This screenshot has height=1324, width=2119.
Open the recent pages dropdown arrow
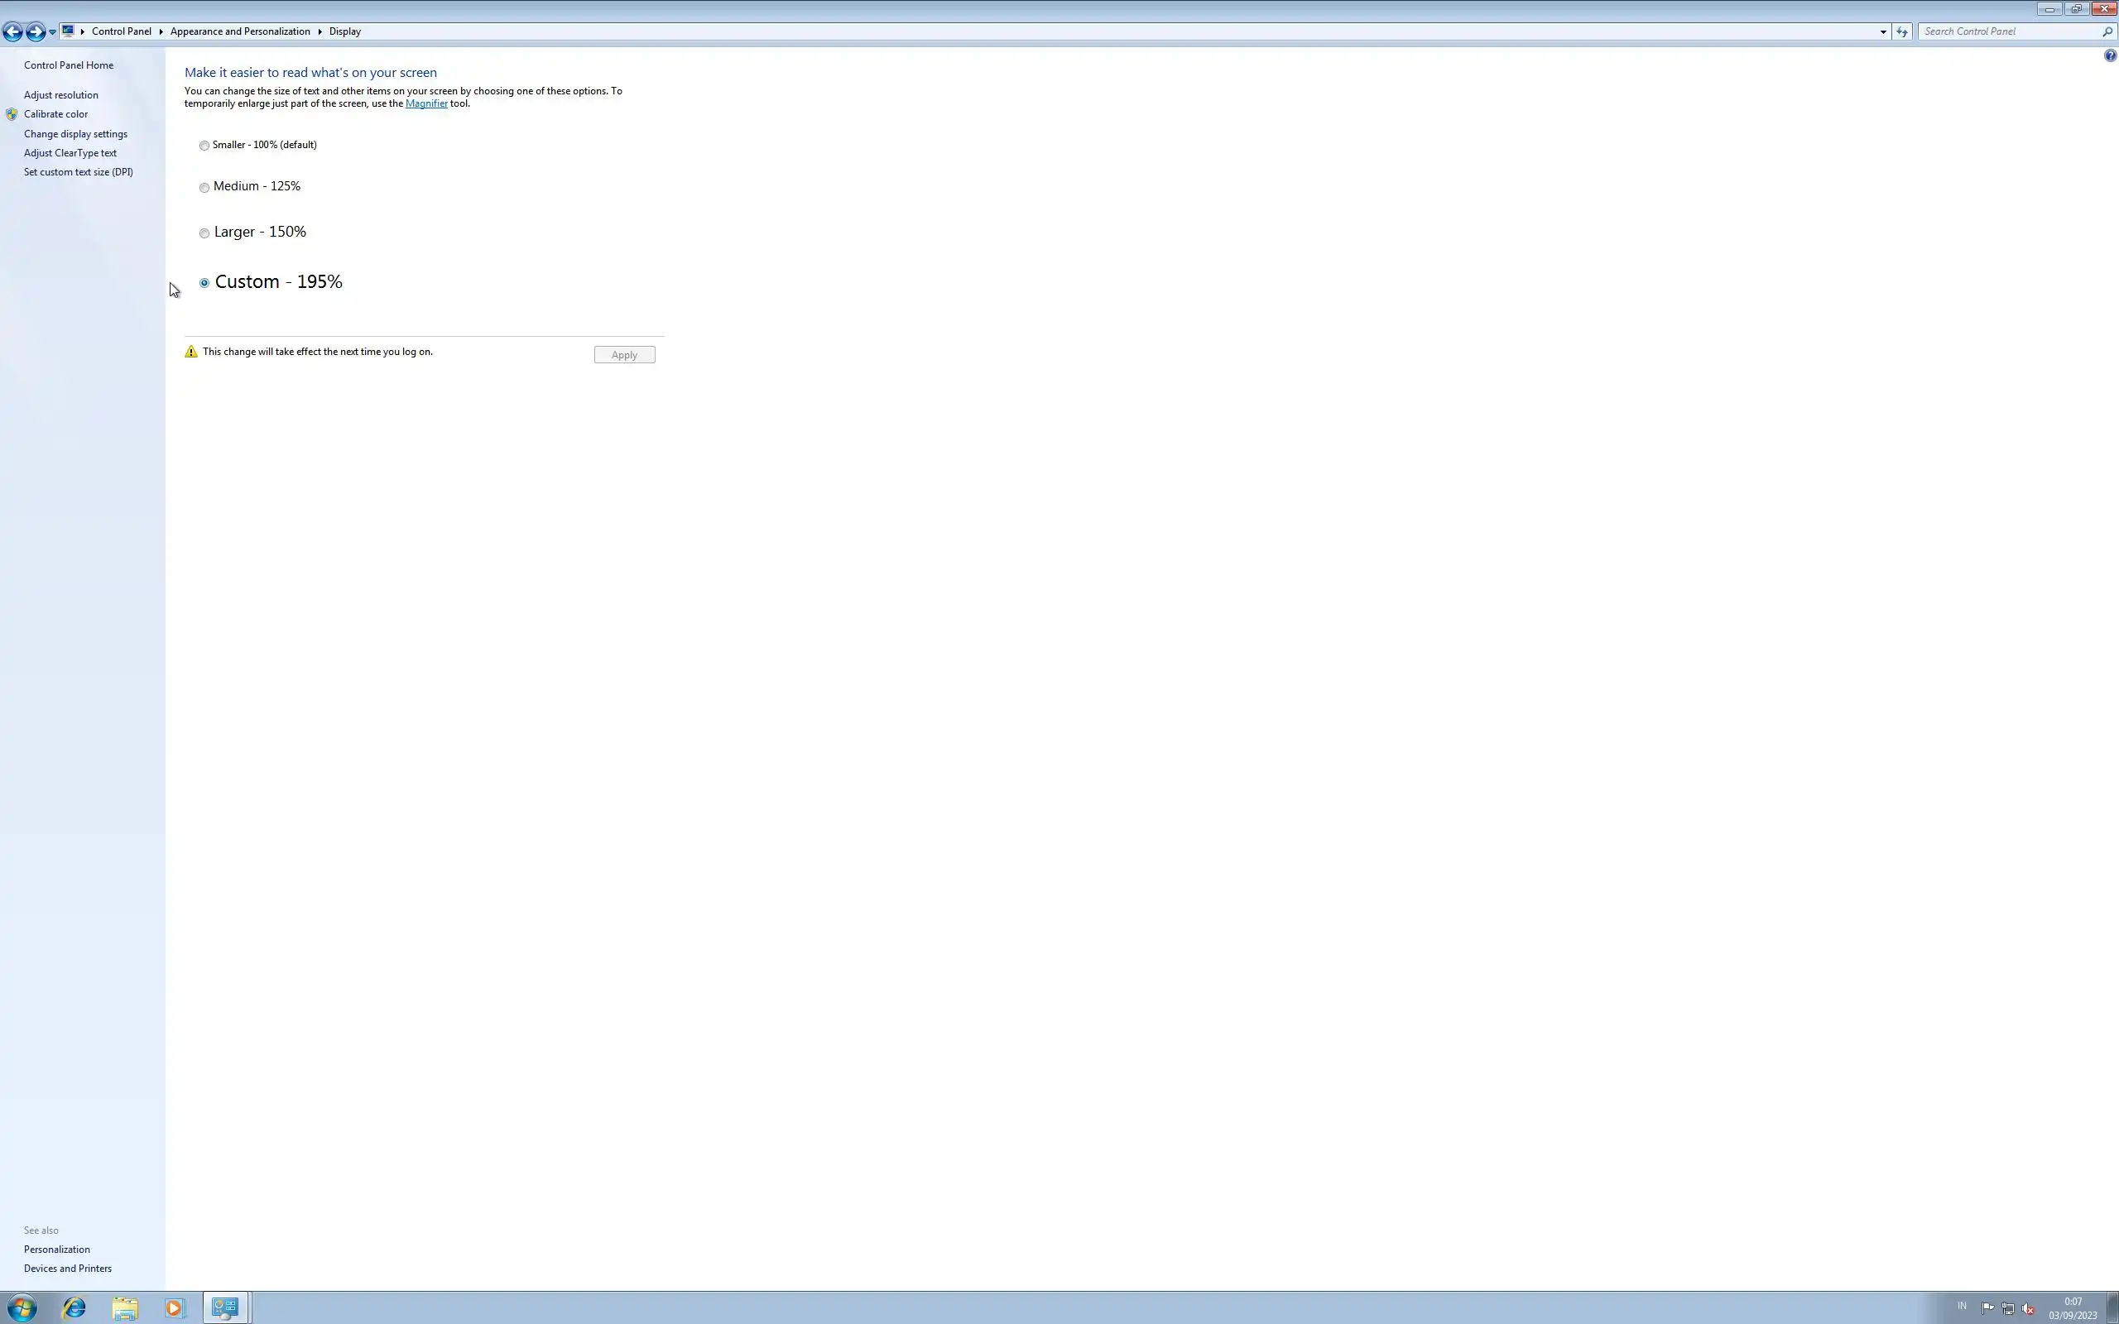pyautogui.click(x=52, y=32)
